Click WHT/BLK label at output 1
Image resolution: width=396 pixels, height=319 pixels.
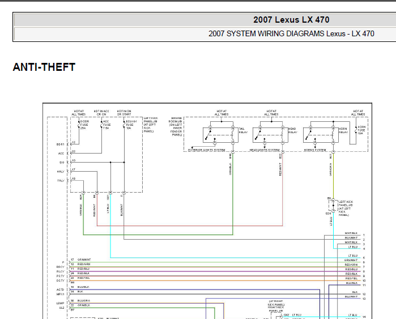(x=351, y=233)
